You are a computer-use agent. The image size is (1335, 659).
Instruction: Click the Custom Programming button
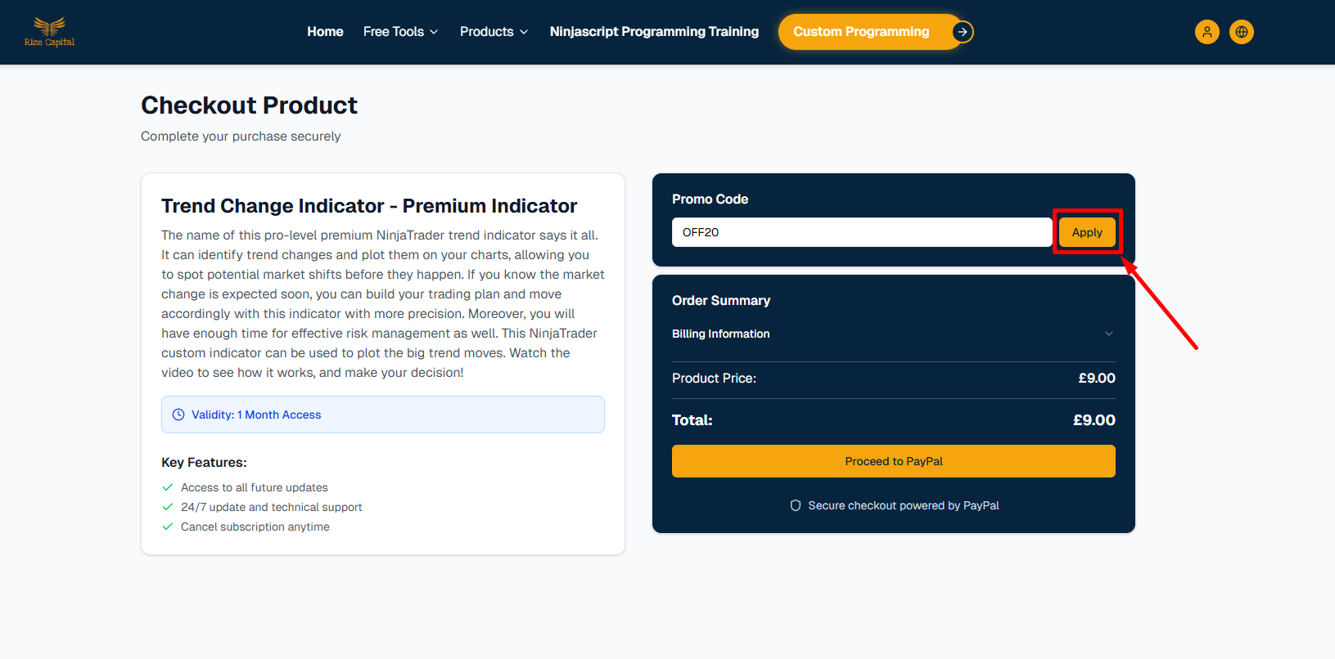[x=861, y=32]
